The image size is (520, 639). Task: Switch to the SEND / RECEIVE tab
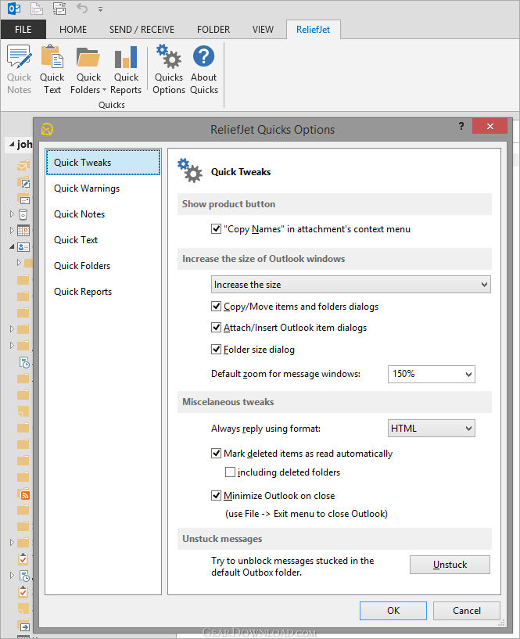coord(142,30)
